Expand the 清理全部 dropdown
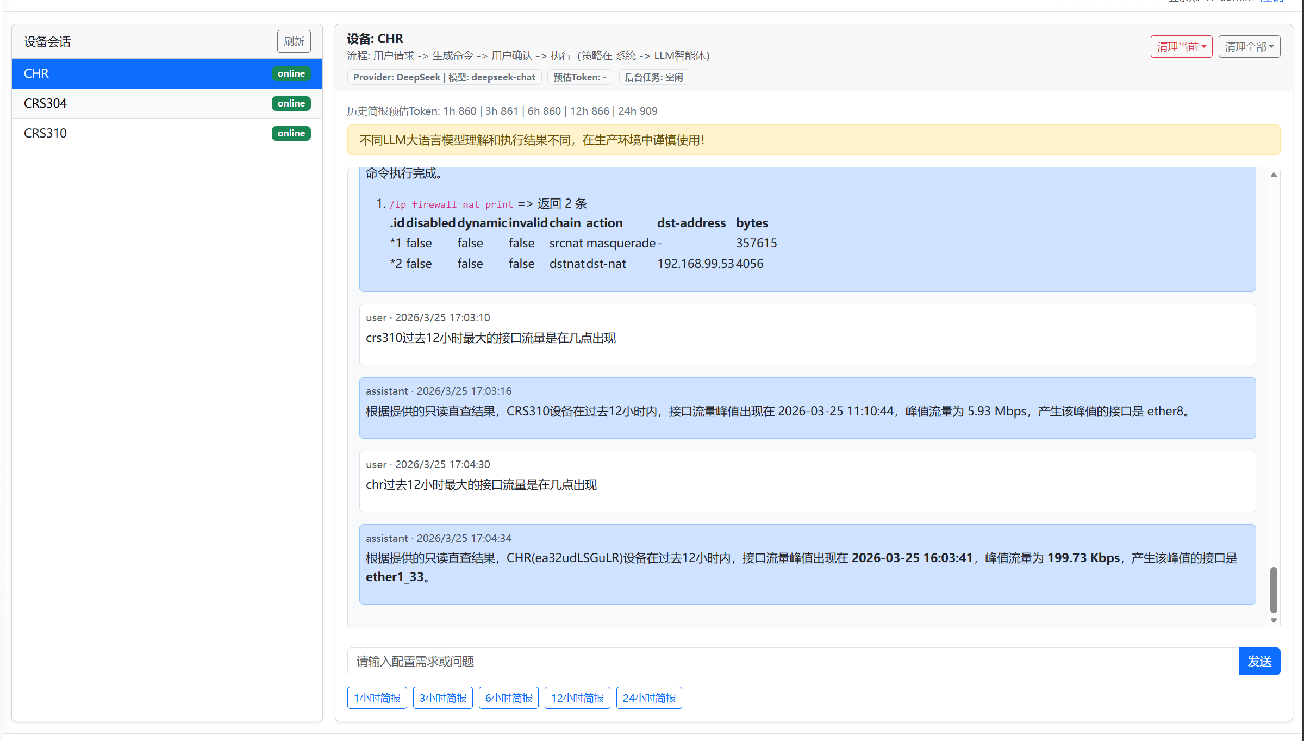This screenshot has width=1304, height=741. point(1249,47)
